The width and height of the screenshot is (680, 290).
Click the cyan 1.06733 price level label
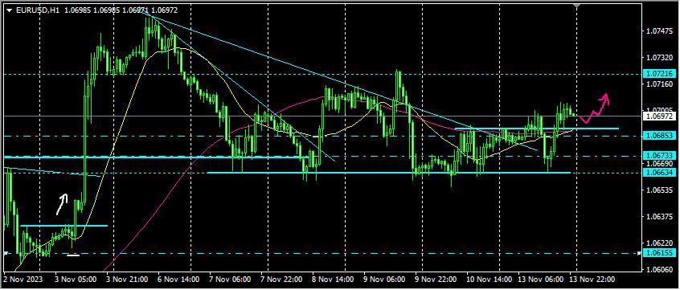coord(659,155)
